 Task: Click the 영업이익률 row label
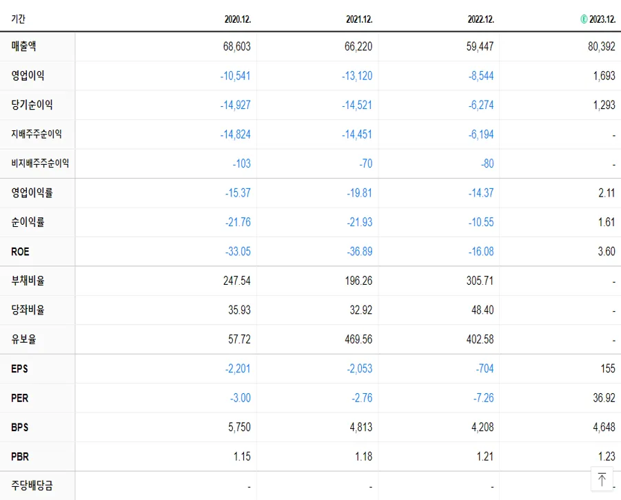coord(32,193)
